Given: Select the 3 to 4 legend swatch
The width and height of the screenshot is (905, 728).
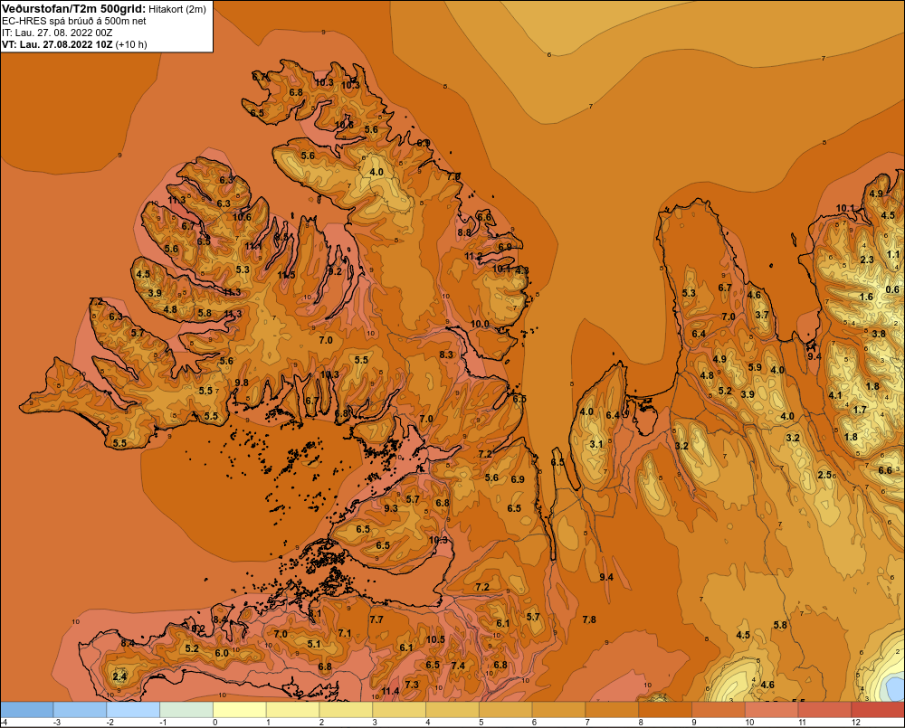Looking at the screenshot, I should coord(399,709).
